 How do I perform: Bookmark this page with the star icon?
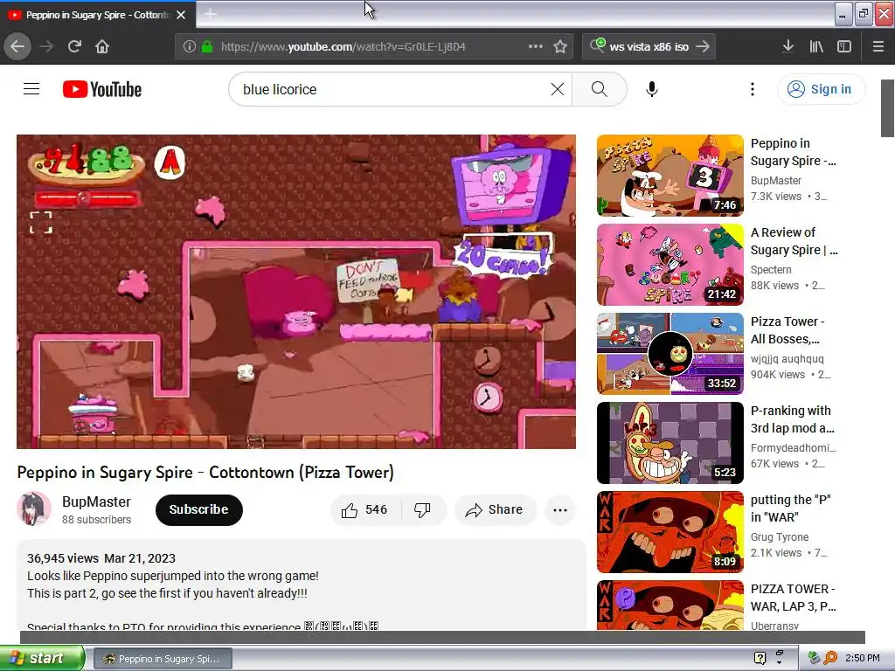pyautogui.click(x=560, y=46)
